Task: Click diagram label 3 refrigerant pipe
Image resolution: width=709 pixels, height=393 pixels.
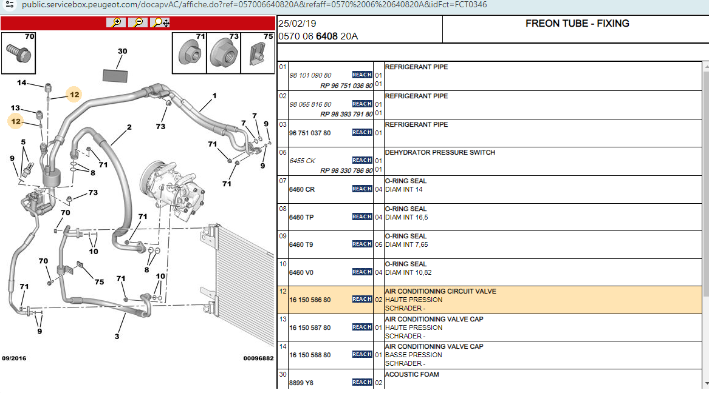Action: coord(117,336)
